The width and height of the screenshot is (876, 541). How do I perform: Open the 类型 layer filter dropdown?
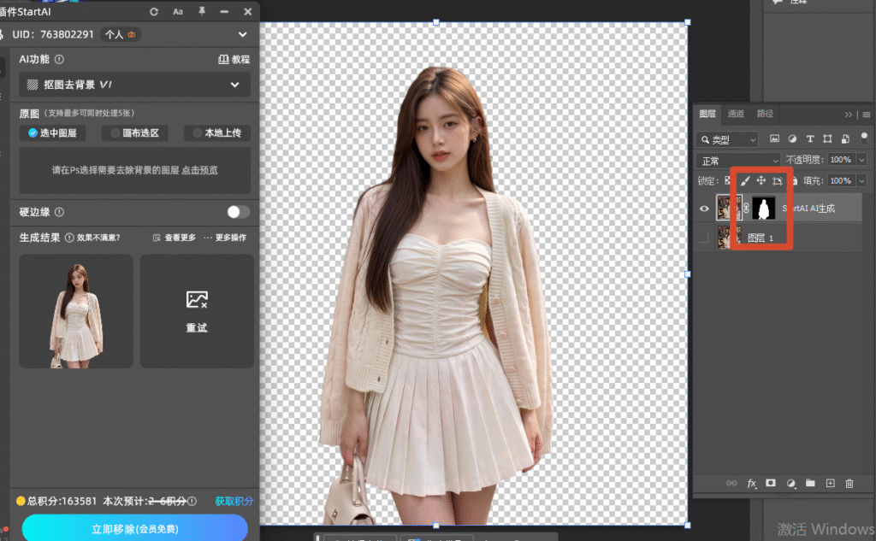[727, 139]
